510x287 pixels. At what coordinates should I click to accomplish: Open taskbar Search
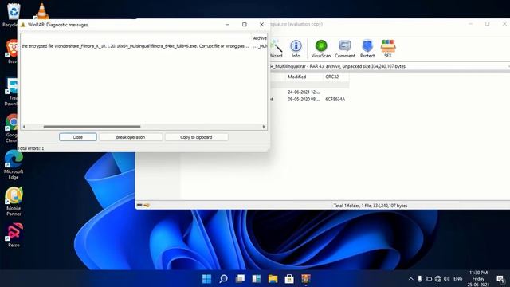pos(223,279)
